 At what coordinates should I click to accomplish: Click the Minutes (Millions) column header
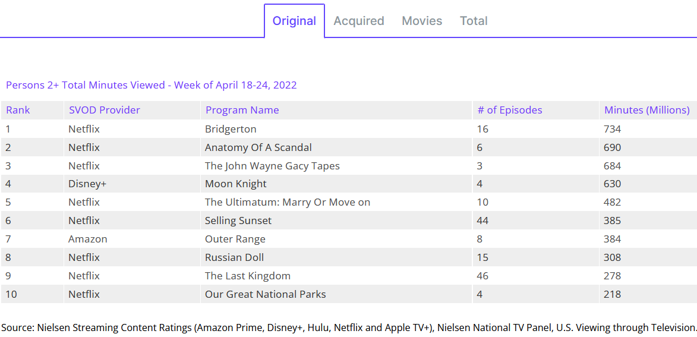646,110
